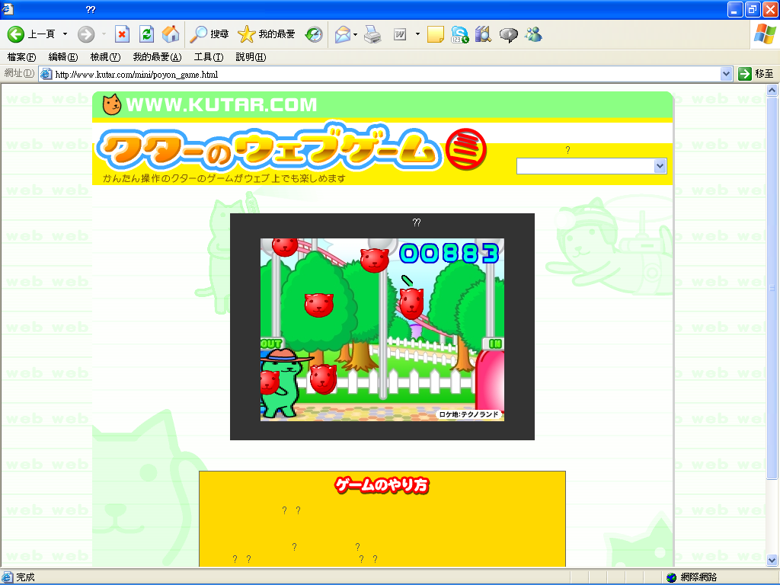Click the Internet zone (網際網路) status indicator
780x585 pixels.
tap(692, 577)
